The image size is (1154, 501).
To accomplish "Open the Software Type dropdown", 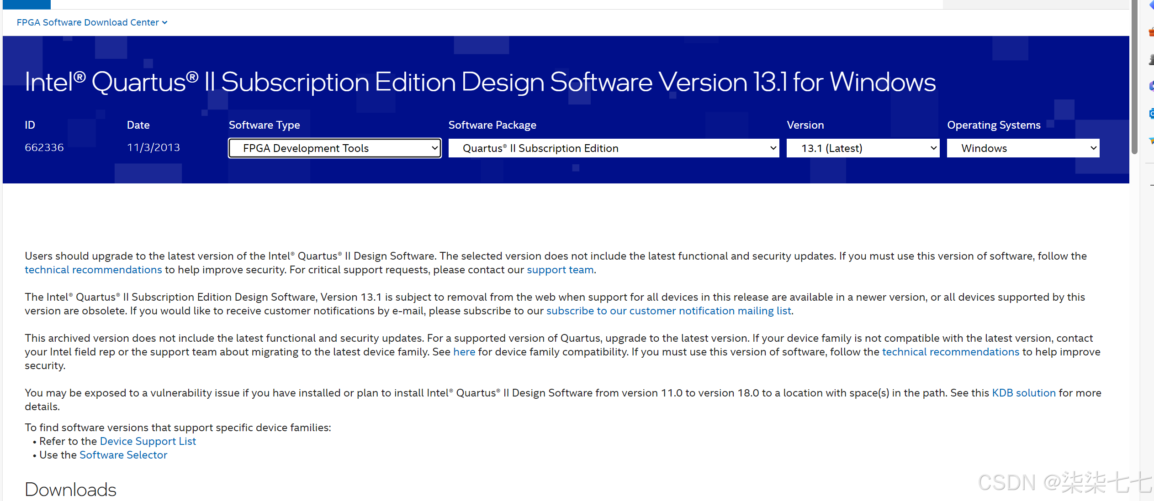I will coord(334,148).
